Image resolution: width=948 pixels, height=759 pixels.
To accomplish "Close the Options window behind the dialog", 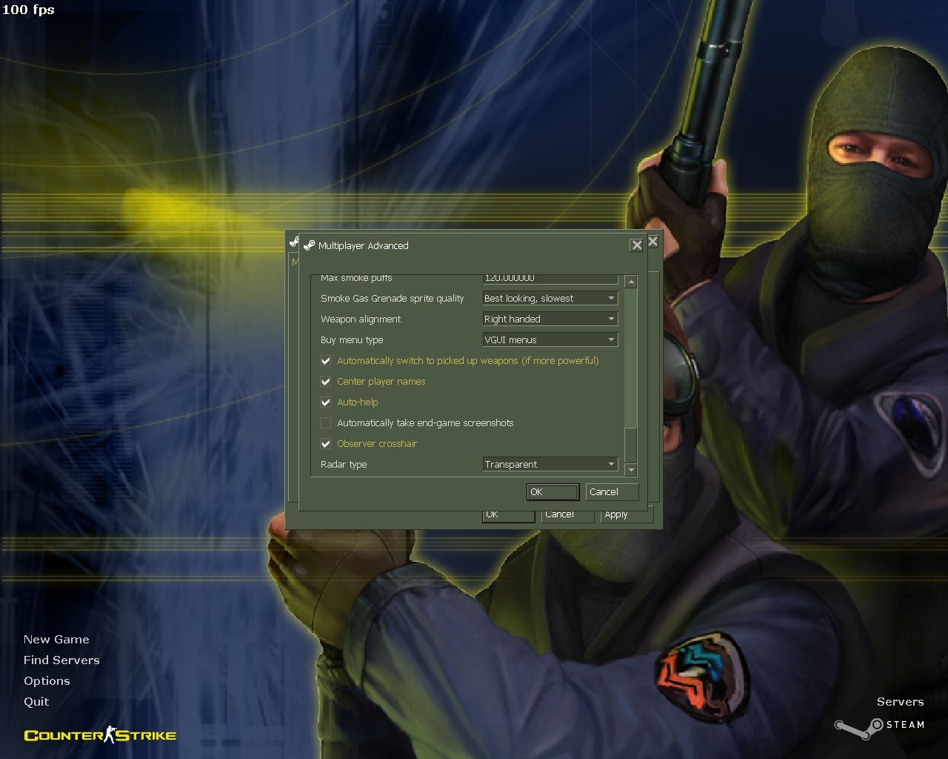I will pos(652,242).
